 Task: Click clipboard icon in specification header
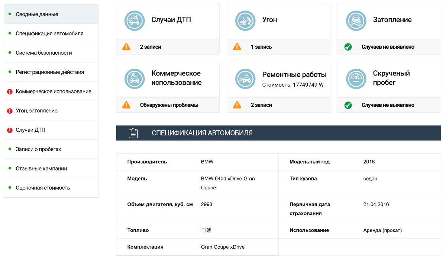pyautogui.click(x=133, y=133)
